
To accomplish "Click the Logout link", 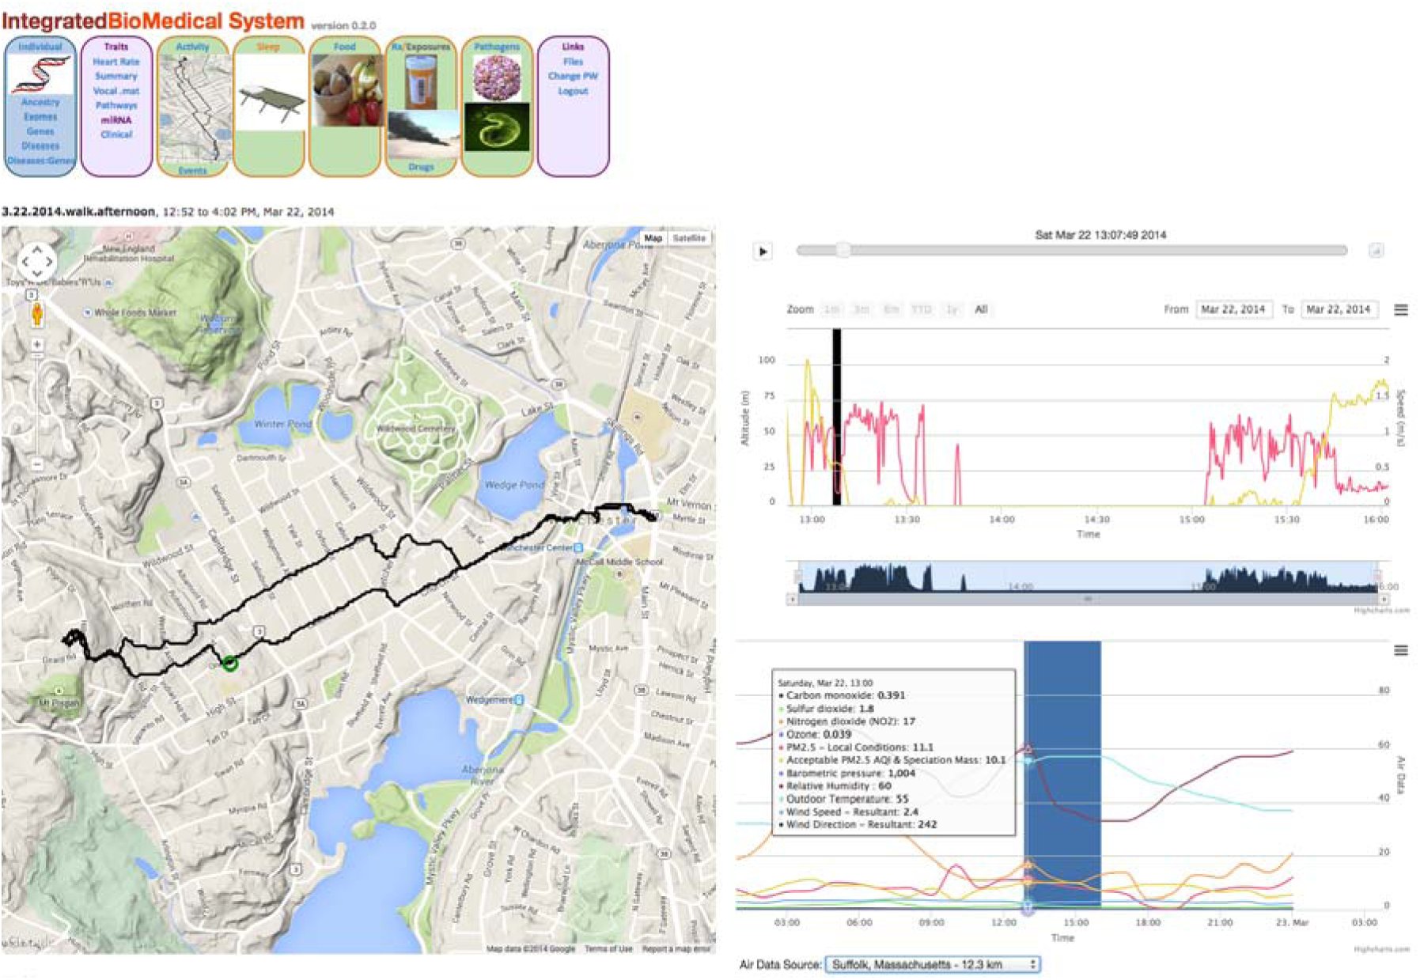I will tap(573, 91).
